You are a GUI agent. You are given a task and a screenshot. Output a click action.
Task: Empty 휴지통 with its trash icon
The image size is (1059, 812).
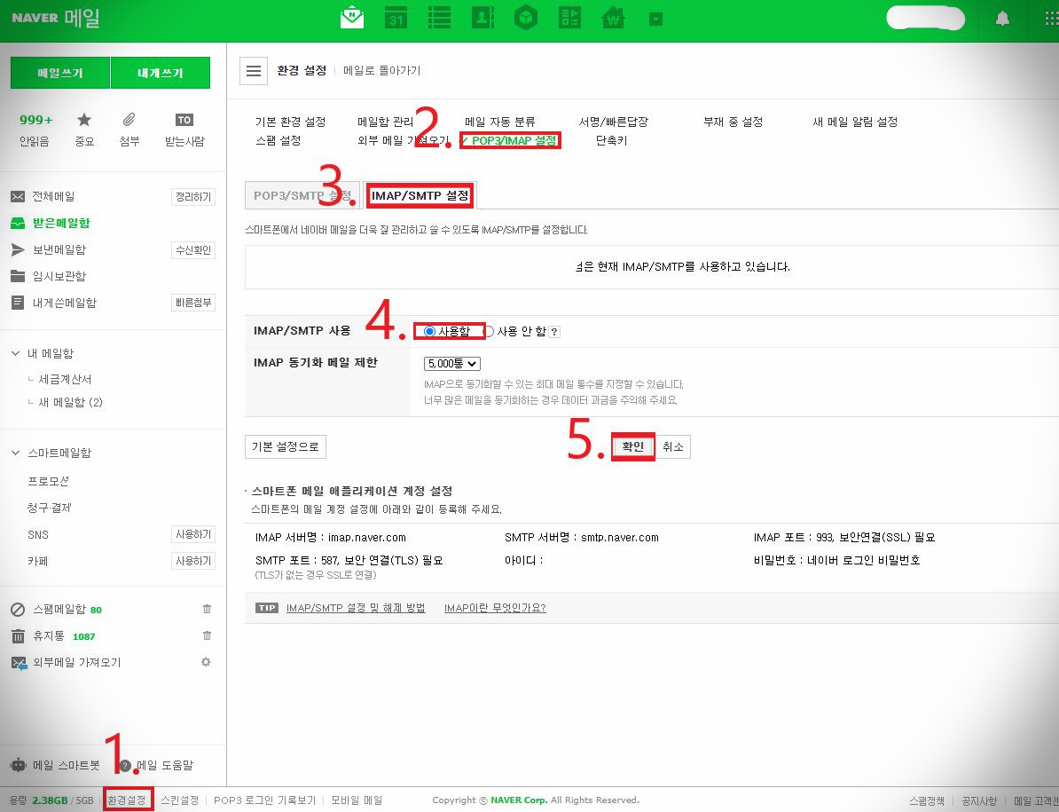click(x=207, y=635)
